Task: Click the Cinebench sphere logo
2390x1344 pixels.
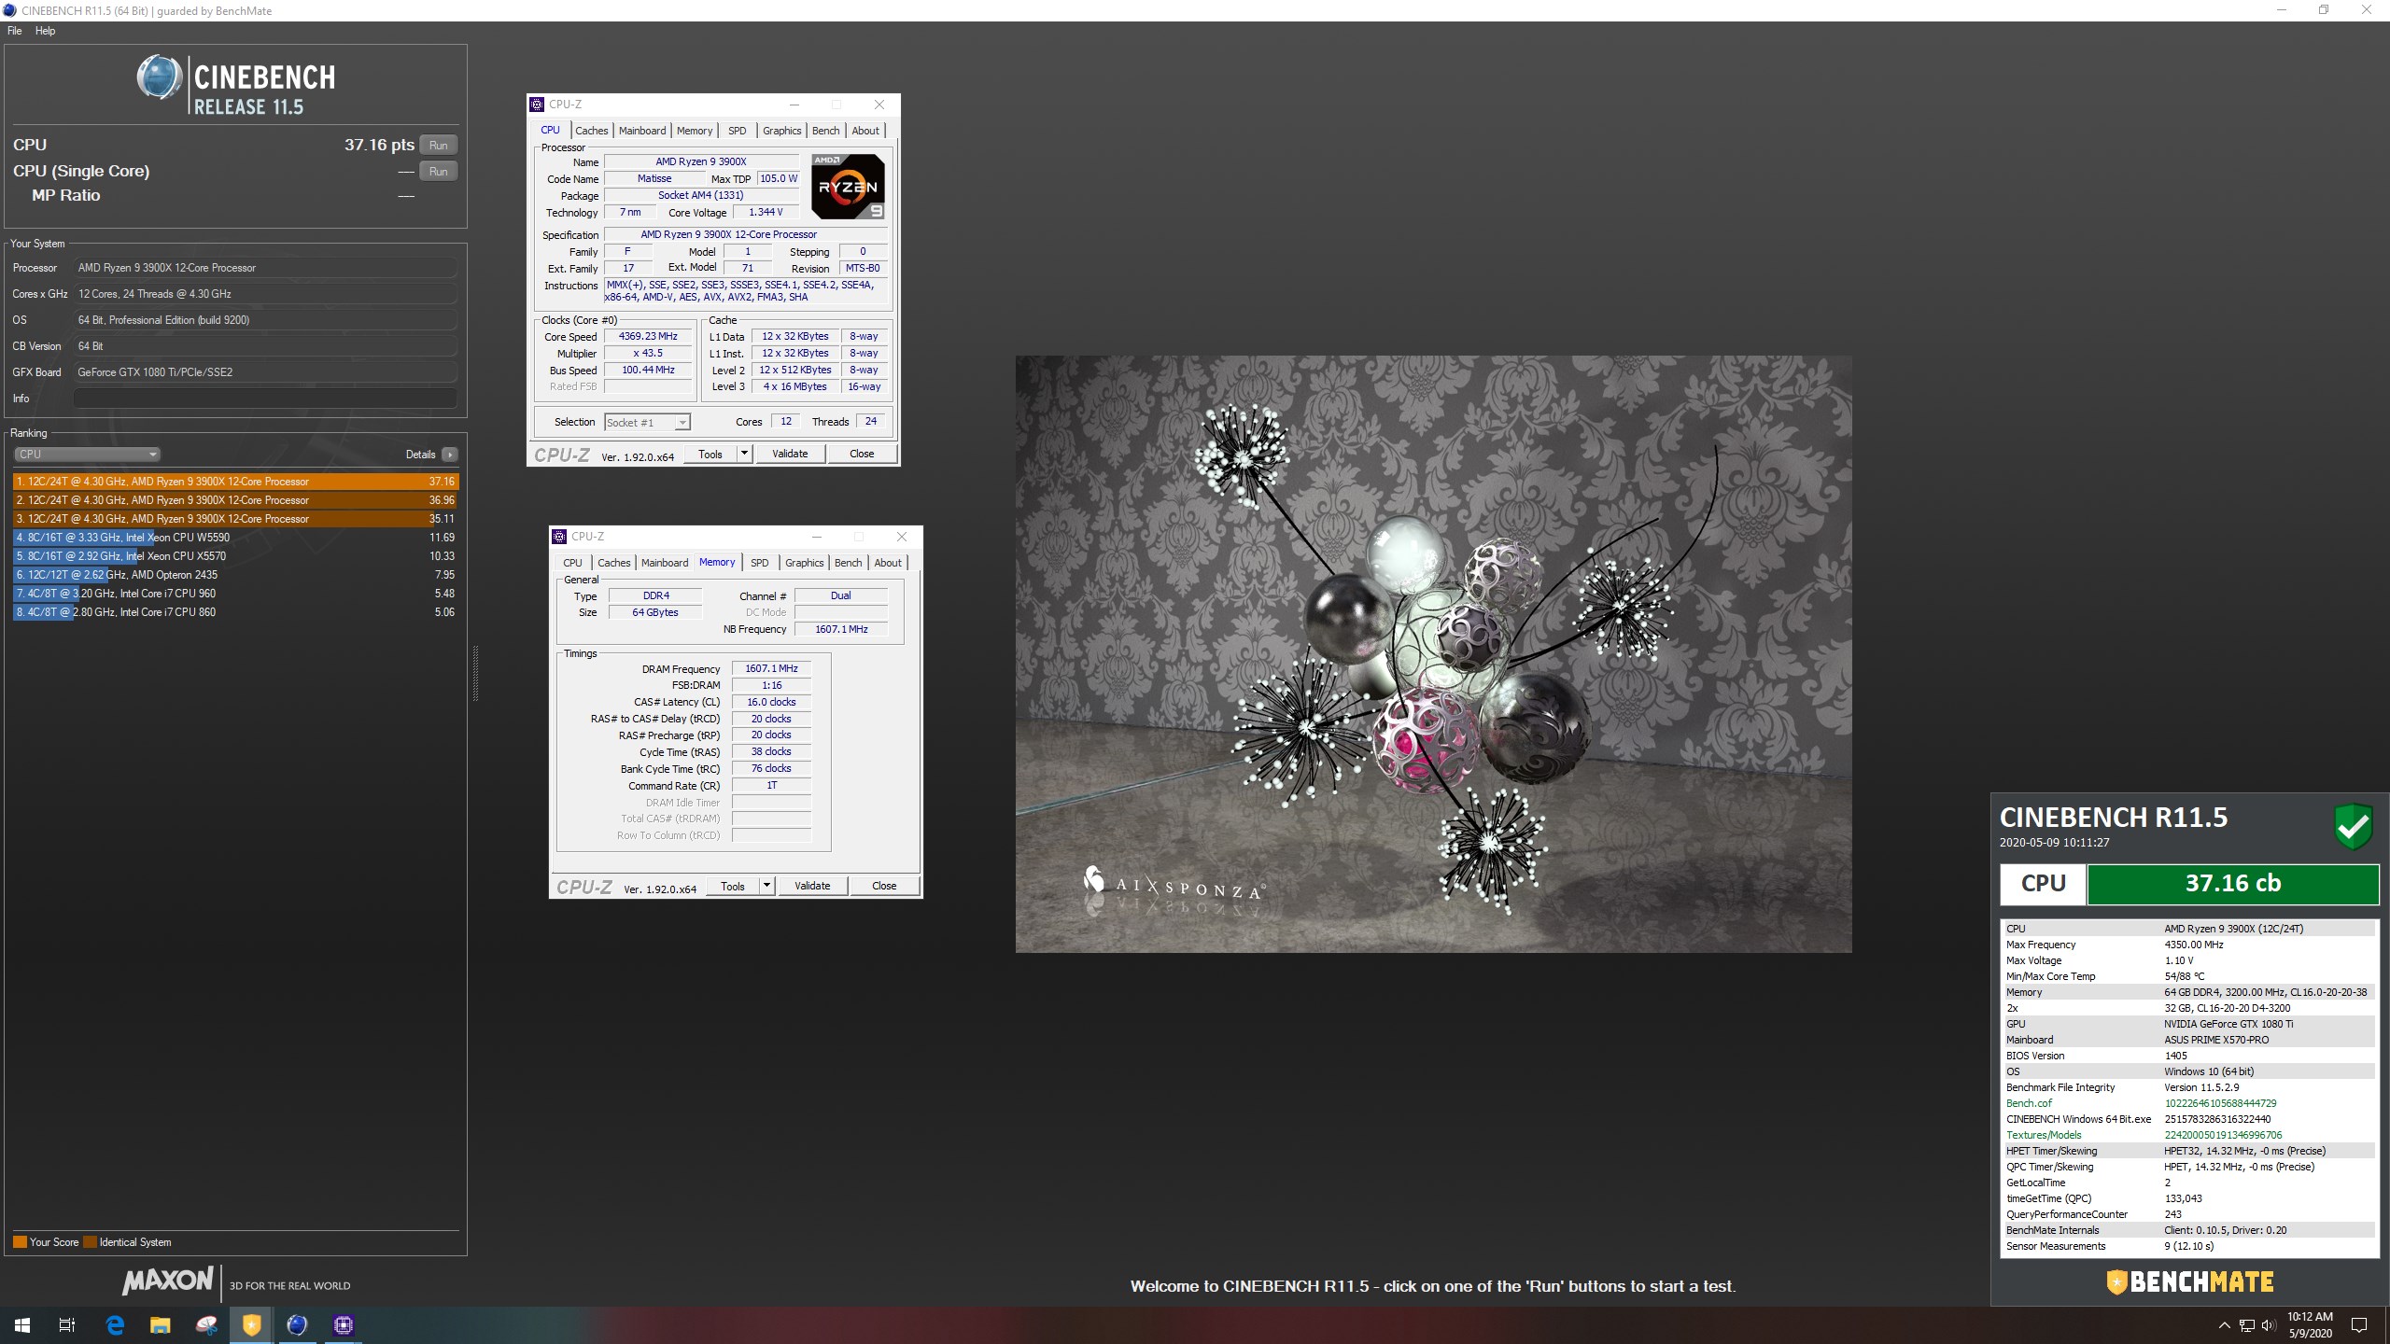Action: [159, 77]
